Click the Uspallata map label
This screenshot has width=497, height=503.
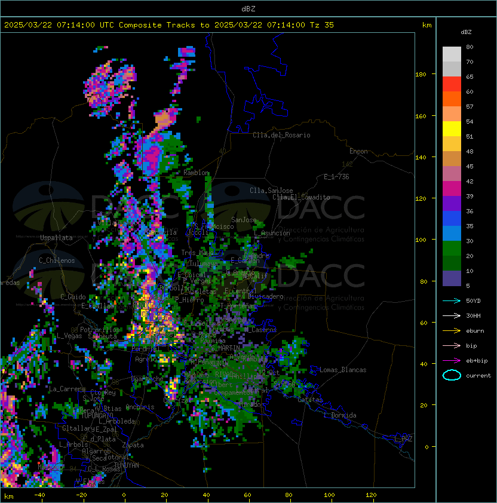point(56,238)
